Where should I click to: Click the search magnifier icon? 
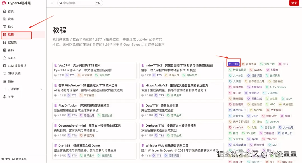point(61,3)
